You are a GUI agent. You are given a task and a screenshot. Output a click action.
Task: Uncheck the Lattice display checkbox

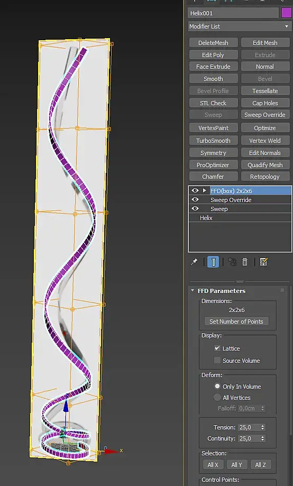217,348
